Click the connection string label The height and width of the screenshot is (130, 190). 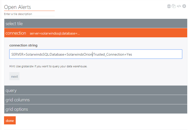tap(23, 45)
